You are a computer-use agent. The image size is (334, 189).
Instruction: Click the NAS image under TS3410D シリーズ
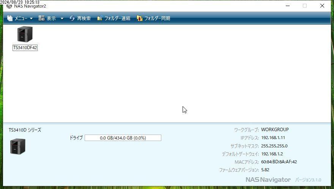point(18,146)
